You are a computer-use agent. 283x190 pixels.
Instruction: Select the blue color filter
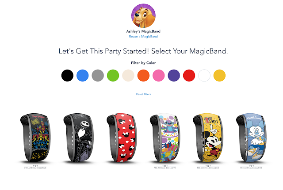tap(83, 75)
